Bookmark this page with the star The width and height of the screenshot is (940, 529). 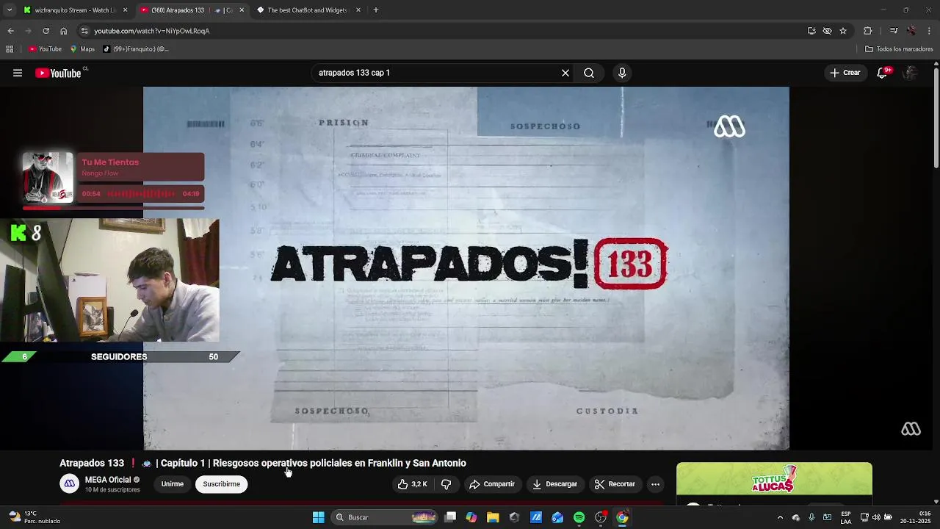(x=843, y=31)
